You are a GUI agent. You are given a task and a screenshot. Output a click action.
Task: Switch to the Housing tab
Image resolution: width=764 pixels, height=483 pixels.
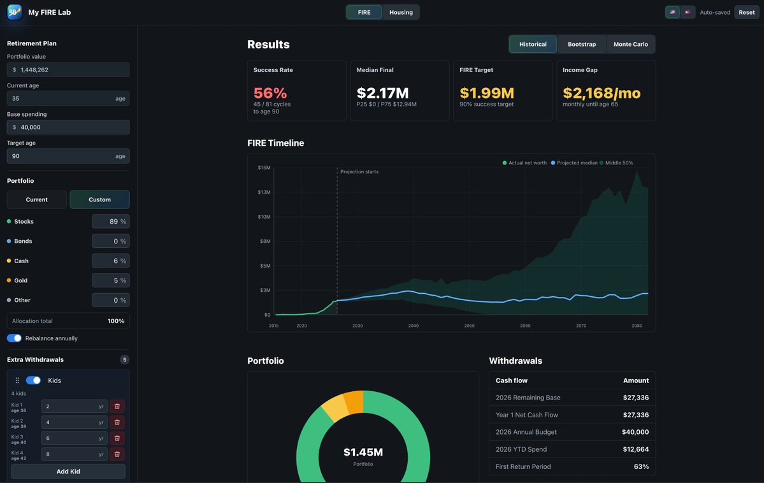[401, 12]
